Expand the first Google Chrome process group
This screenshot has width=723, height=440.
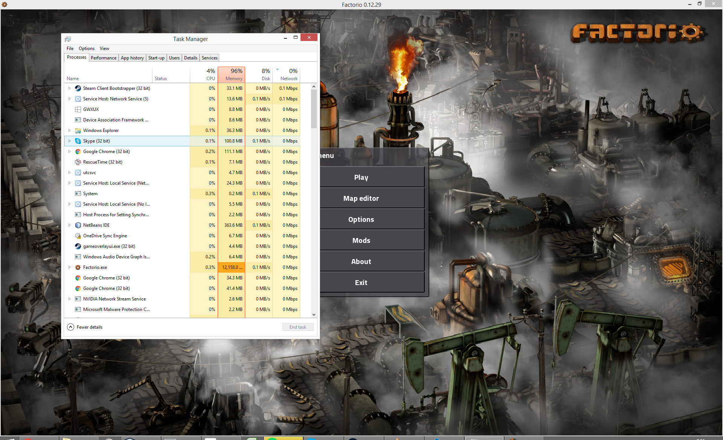click(69, 152)
